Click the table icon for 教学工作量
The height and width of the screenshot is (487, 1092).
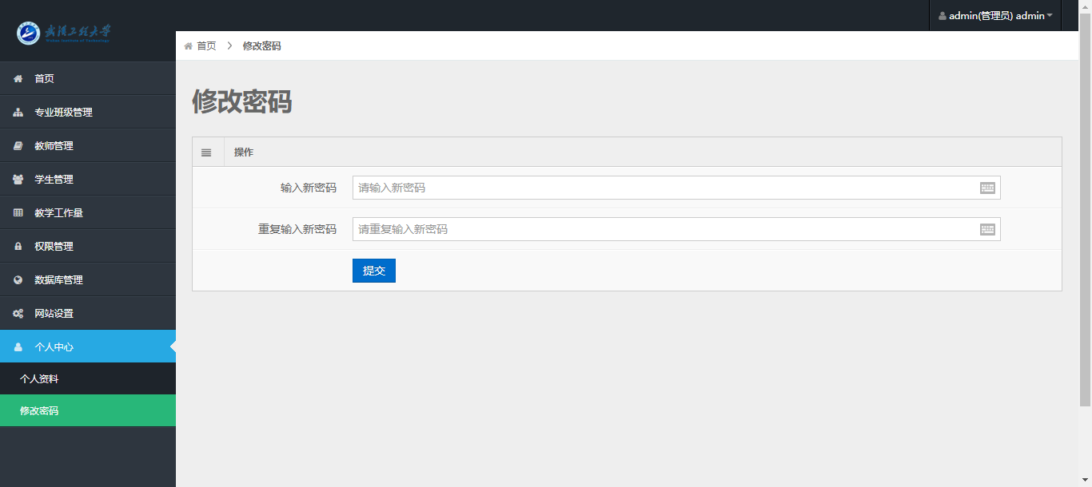(x=18, y=213)
